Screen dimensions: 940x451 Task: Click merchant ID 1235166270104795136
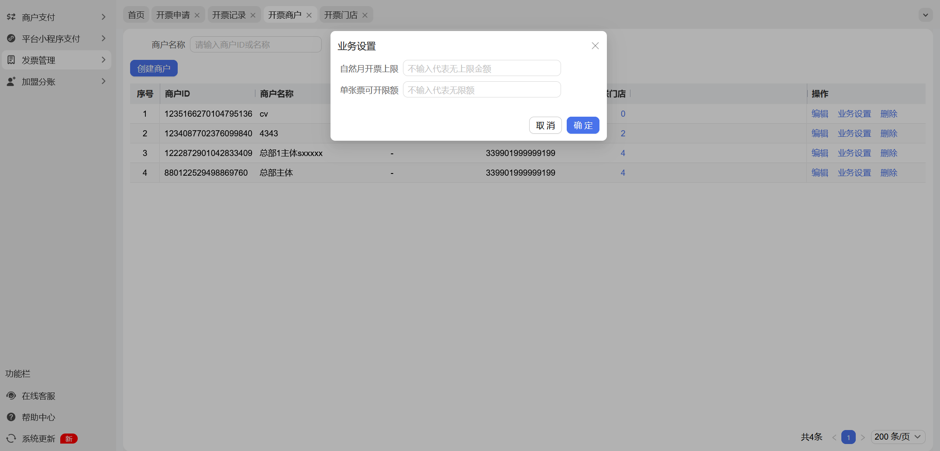(208, 114)
